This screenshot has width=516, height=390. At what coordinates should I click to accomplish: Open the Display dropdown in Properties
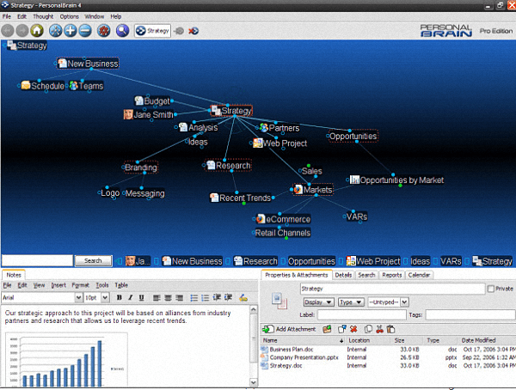(x=317, y=302)
